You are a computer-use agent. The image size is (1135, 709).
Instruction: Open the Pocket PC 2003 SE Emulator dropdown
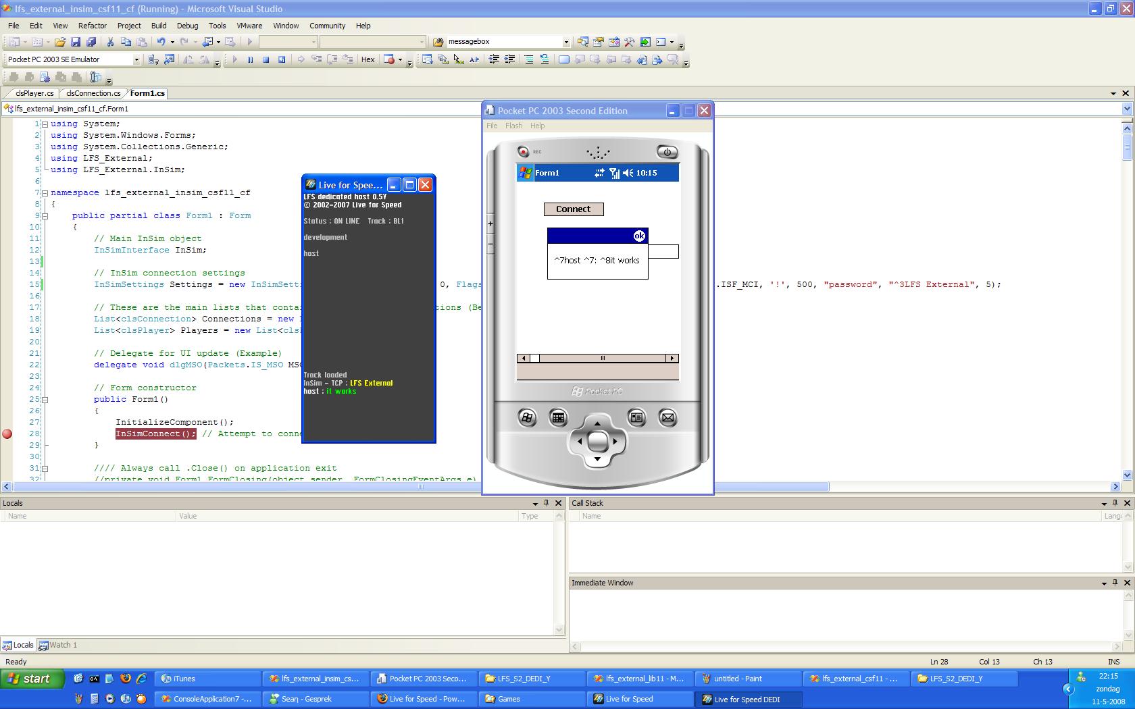coord(136,59)
